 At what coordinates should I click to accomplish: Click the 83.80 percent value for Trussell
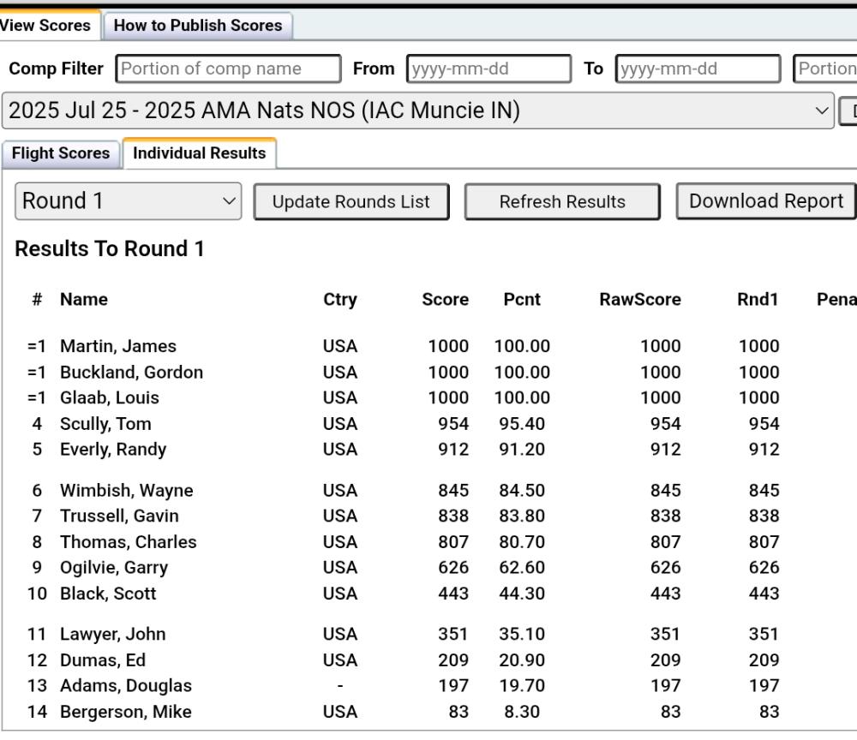point(521,516)
